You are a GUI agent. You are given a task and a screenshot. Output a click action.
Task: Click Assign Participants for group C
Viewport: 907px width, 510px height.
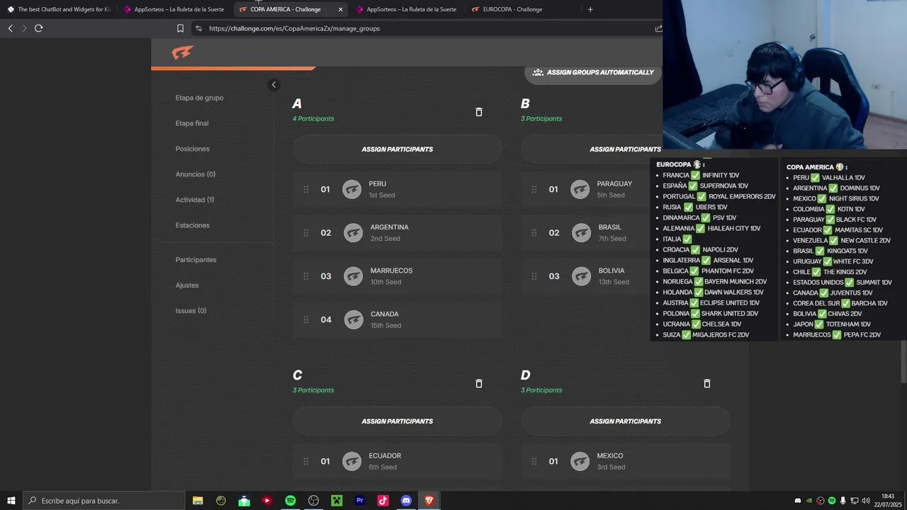click(397, 421)
